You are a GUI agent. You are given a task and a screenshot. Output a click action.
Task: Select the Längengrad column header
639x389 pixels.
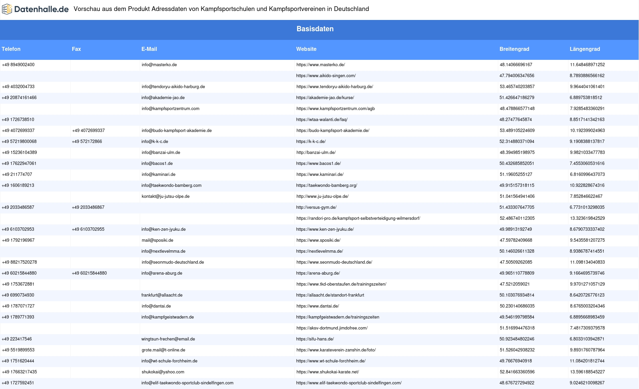tap(585, 49)
